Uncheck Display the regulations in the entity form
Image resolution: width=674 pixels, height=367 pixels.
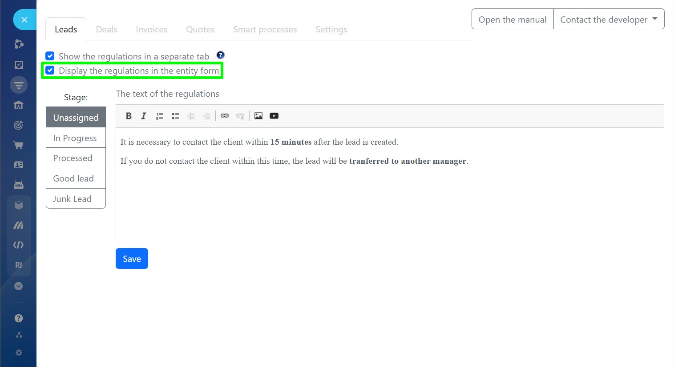50,70
